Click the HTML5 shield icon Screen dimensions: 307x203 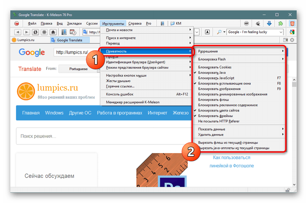click(x=292, y=24)
